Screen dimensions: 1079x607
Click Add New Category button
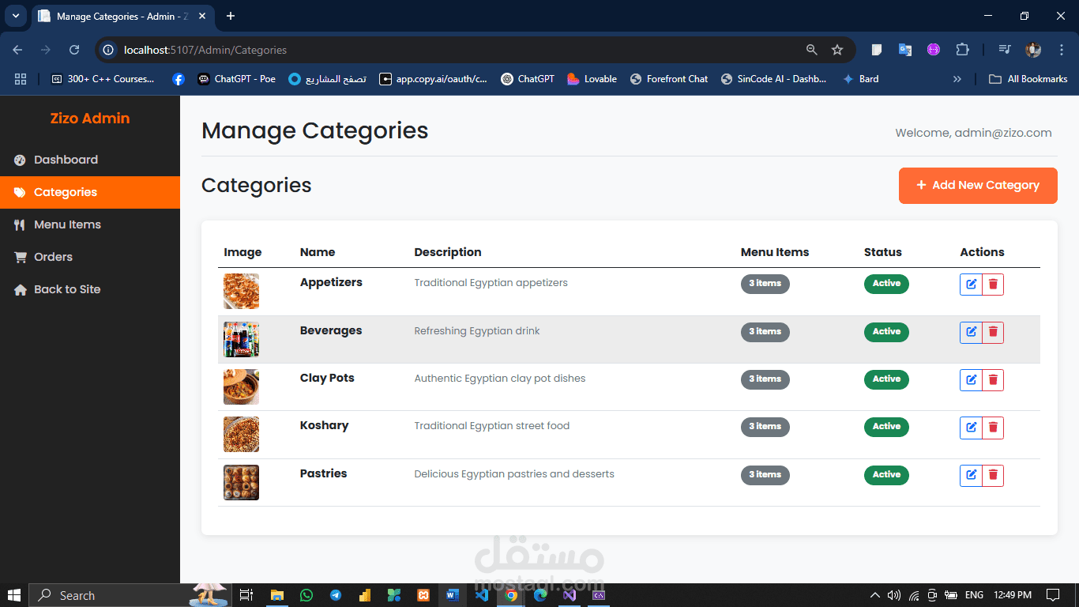[x=978, y=186]
